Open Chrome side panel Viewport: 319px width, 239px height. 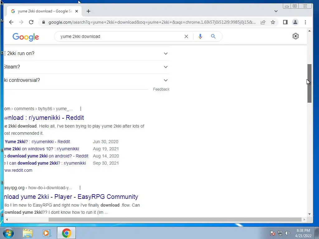285,22
